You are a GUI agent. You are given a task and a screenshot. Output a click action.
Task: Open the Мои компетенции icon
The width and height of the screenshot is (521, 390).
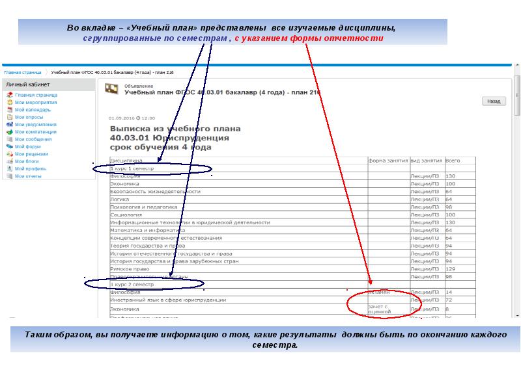pos(9,132)
